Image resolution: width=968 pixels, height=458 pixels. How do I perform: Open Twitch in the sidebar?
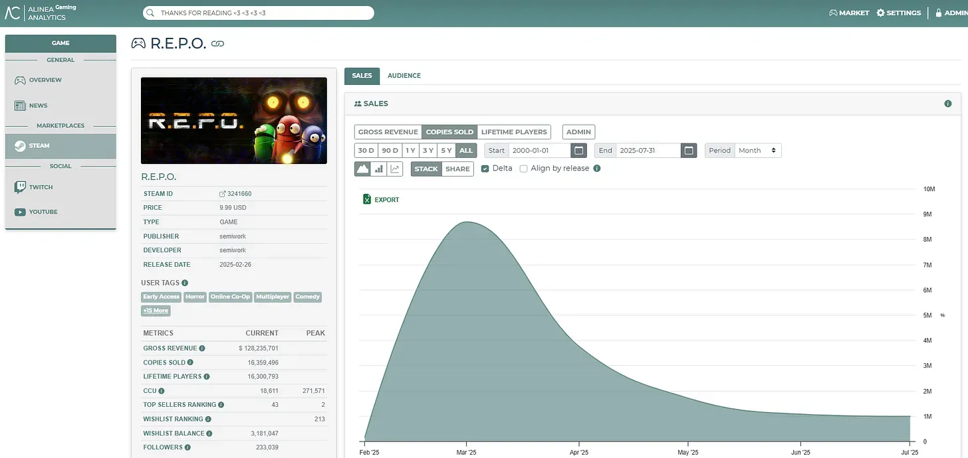tap(41, 187)
